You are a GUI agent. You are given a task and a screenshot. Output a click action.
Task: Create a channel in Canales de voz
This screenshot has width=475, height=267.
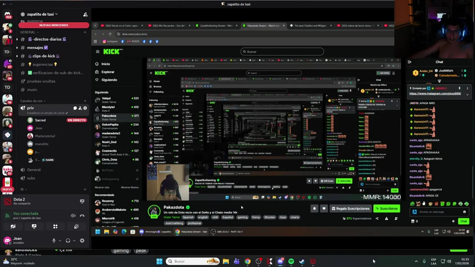tap(85, 101)
